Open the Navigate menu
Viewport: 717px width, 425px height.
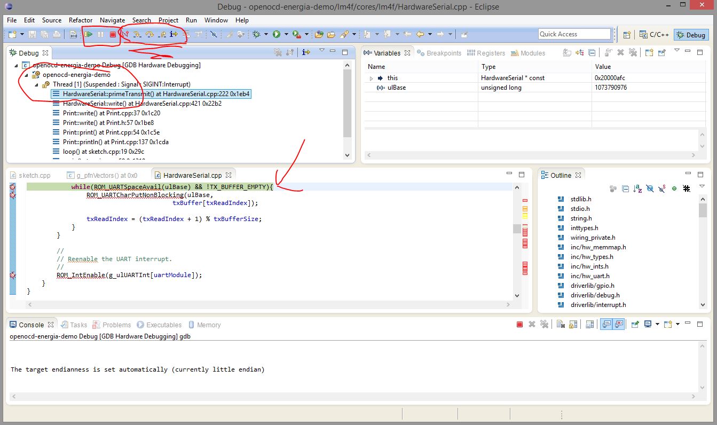coord(112,20)
